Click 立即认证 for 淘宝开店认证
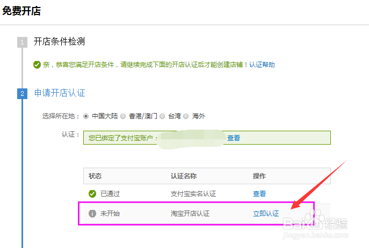The image size is (369, 248). 266,214
